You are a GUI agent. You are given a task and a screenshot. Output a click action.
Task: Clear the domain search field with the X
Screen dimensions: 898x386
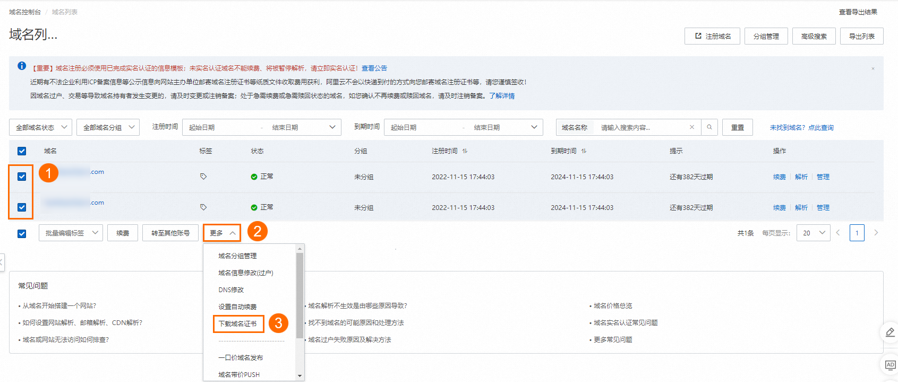click(x=692, y=127)
